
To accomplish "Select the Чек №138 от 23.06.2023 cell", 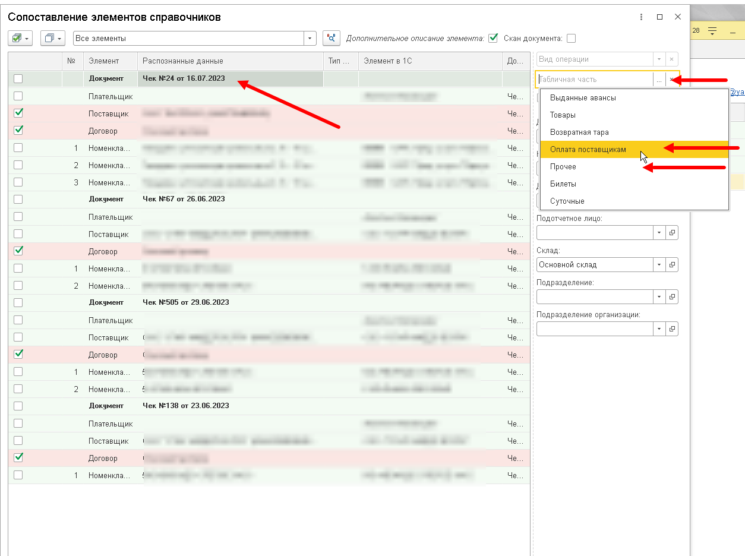I will 231,406.
